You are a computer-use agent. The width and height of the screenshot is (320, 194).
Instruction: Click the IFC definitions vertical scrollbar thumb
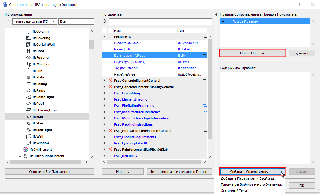point(92,44)
